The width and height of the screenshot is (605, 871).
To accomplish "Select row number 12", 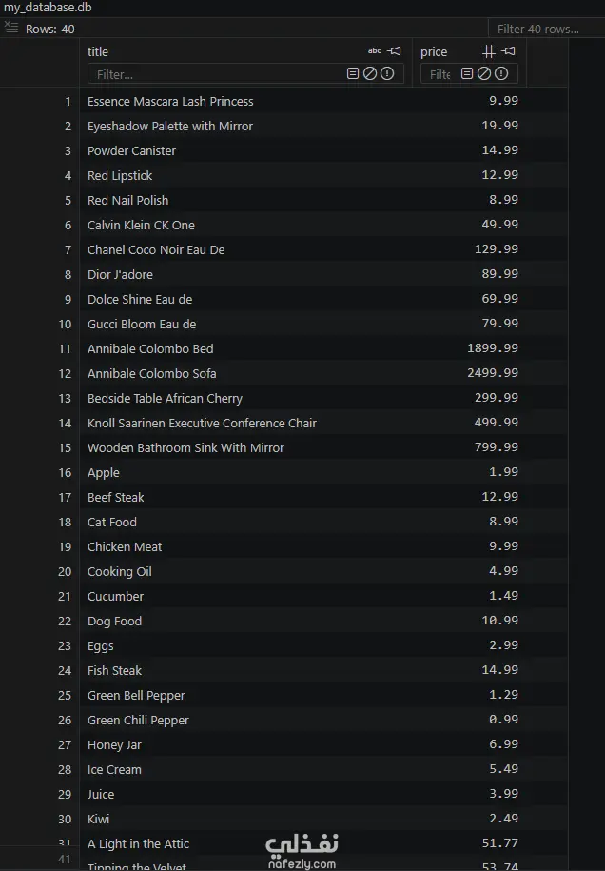I will point(65,374).
